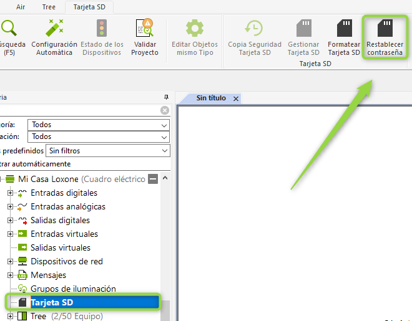Expand the Dispositivos de red node
Image resolution: width=412 pixels, height=321 pixels.
(x=11, y=262)
